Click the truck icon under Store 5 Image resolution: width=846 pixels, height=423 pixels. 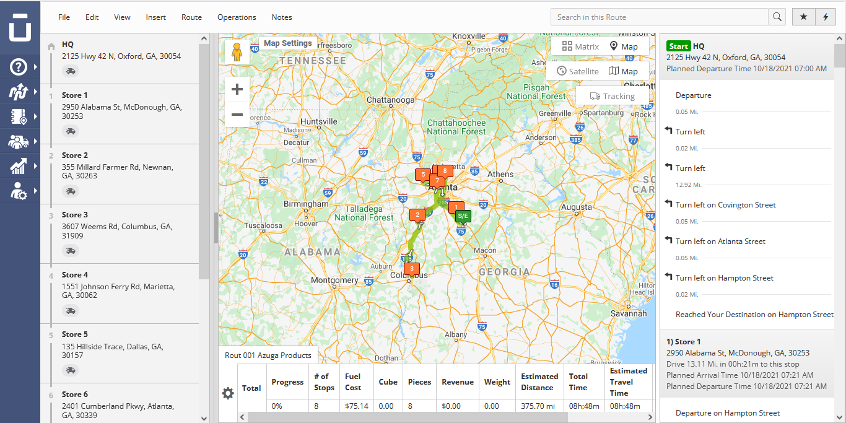coord(71,370)
